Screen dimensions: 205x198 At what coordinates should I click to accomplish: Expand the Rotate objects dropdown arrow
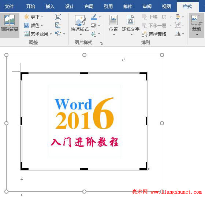pos(183,34)
